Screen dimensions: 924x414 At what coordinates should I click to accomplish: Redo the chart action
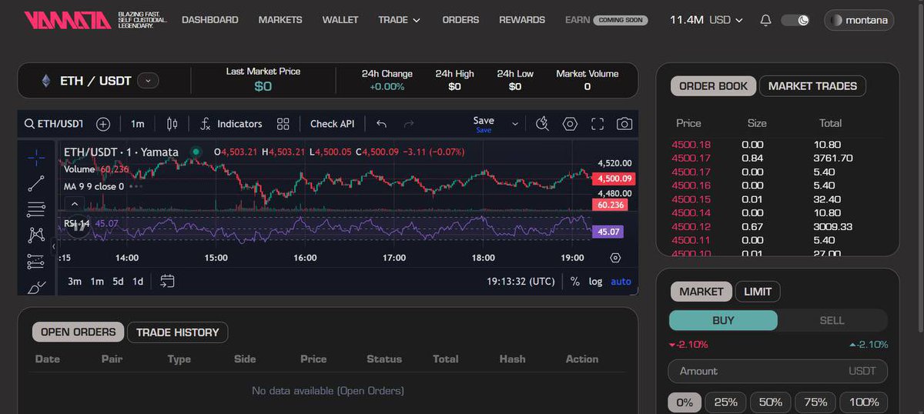(x=409, y=124)
